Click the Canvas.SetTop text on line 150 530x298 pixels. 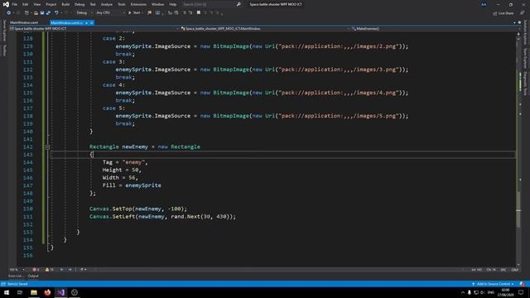[111, 209]
